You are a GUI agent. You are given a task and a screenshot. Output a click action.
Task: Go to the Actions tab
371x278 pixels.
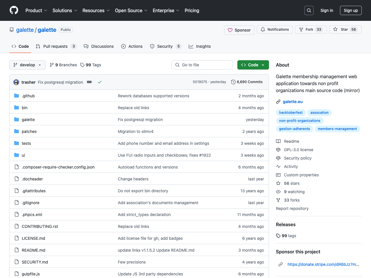132,46
